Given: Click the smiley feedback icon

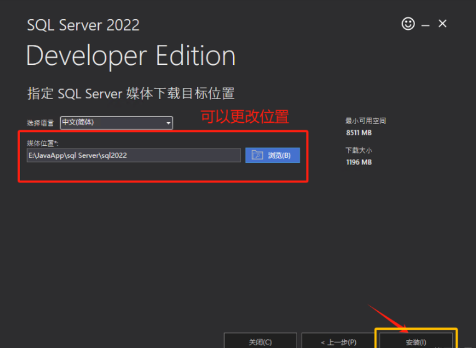Looking at the screenshot, I should (408, 24).
